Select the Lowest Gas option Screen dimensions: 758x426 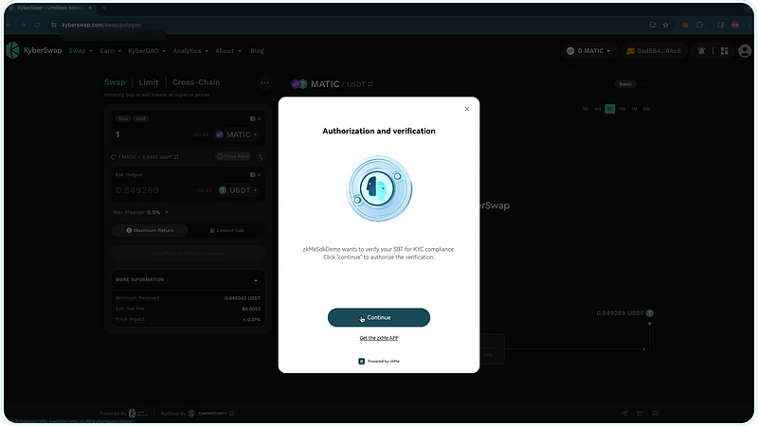pyautogui.click(x=226, y=230)
